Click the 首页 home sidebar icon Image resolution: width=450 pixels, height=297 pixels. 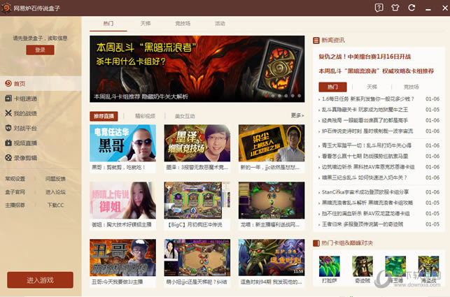pyautogui.click(x=7, y=84)
